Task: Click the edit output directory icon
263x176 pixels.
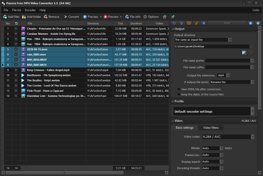Action: [244, 53]
